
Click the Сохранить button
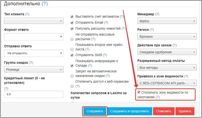[x=95, y=111]
